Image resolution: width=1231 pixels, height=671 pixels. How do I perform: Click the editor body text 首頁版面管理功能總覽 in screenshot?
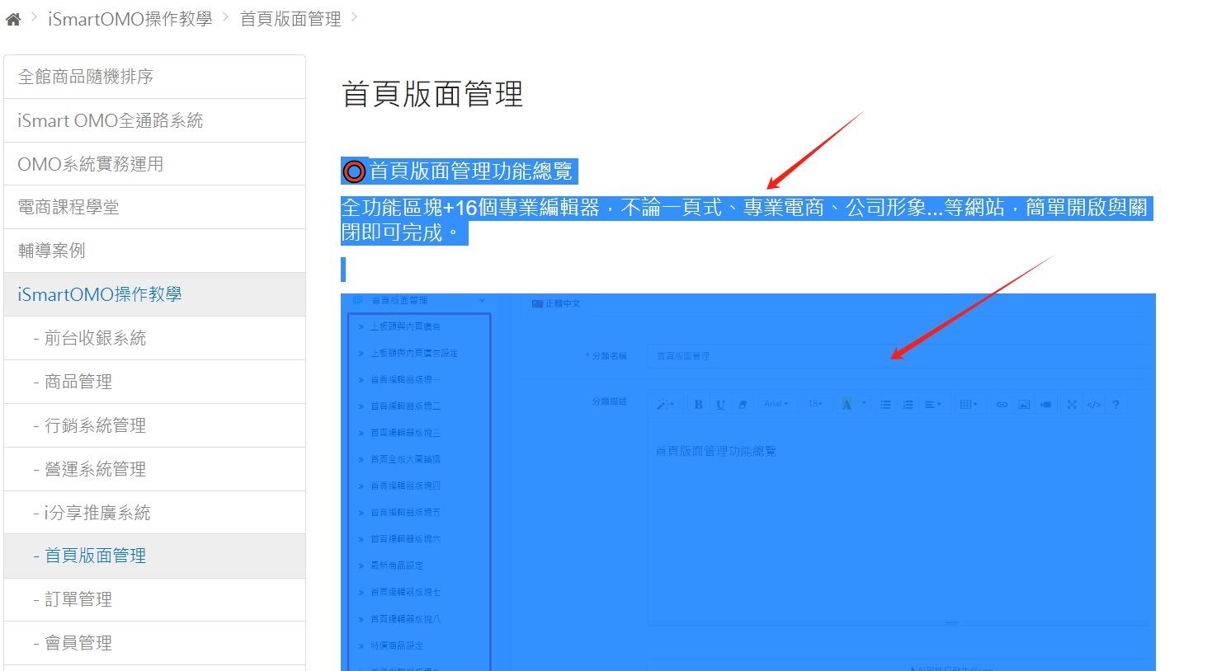point(715,452)
